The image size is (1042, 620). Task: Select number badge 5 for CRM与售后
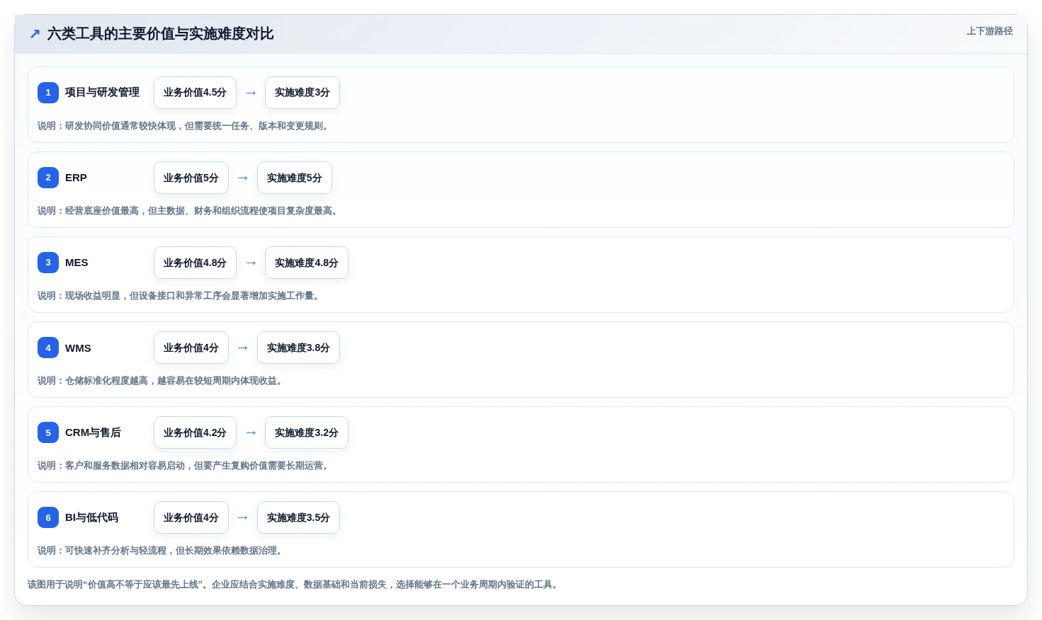(48, 432)
